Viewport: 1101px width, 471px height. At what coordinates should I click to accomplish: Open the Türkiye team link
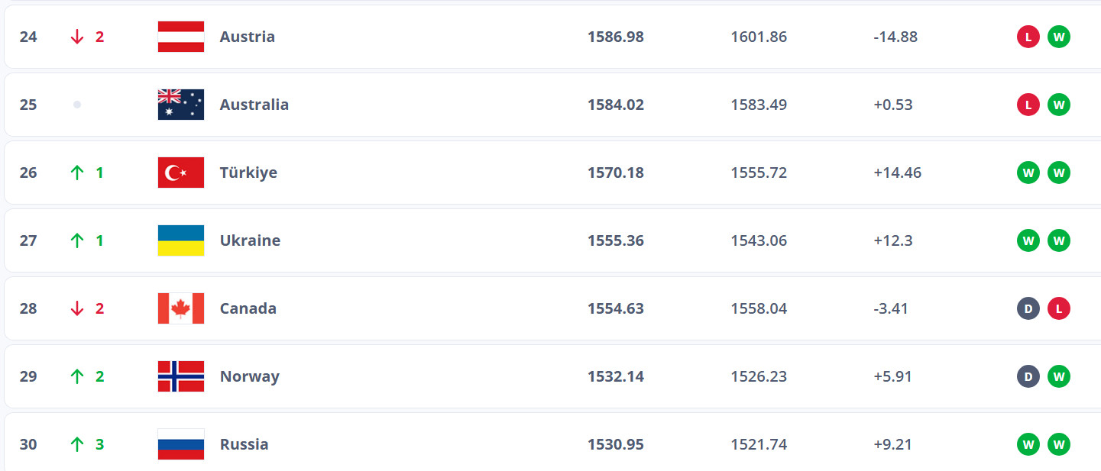pos(248,173)
